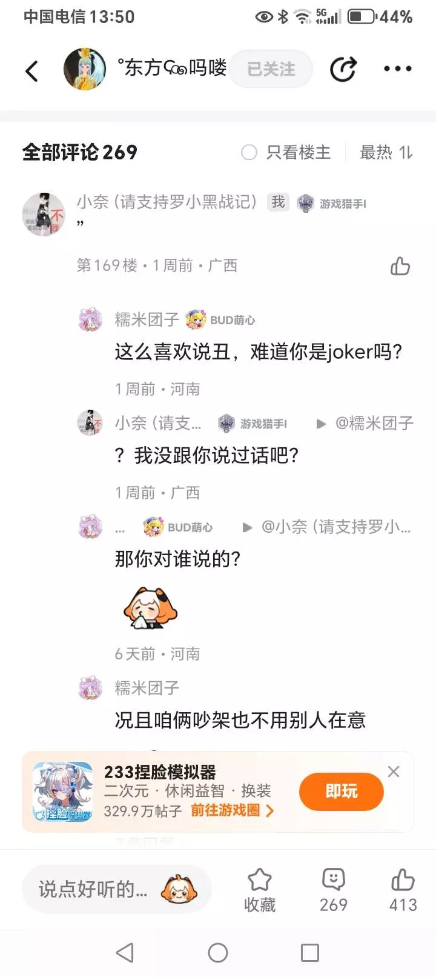Open the 最热 sort order dropdown

[x=386, y=152]
